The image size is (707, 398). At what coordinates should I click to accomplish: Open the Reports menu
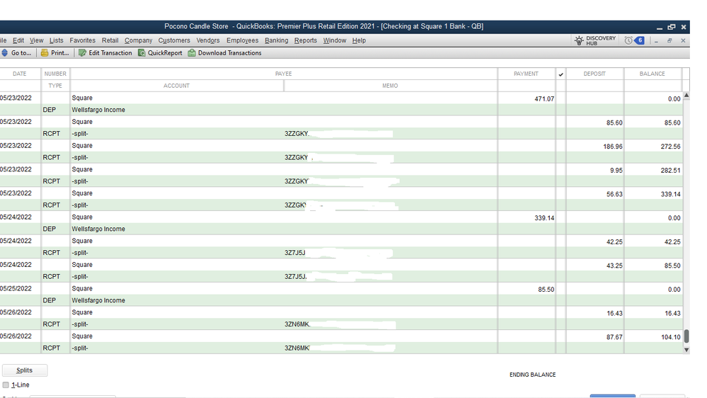click(x=306, y=40)
